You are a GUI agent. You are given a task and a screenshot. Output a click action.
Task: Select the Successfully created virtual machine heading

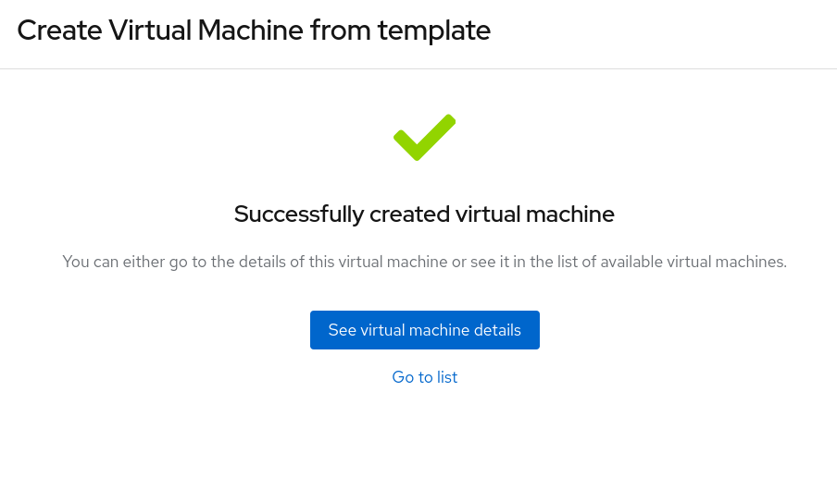pyautogui.click(x=424, y=214)
